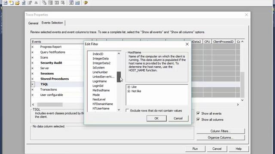
Task: Select Mode in the filter column list
Action: click(x=96, y=95)
